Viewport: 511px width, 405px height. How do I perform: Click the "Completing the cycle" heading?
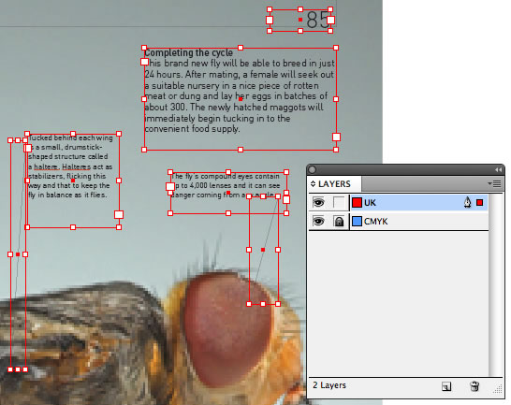click(x=189, y=52)
